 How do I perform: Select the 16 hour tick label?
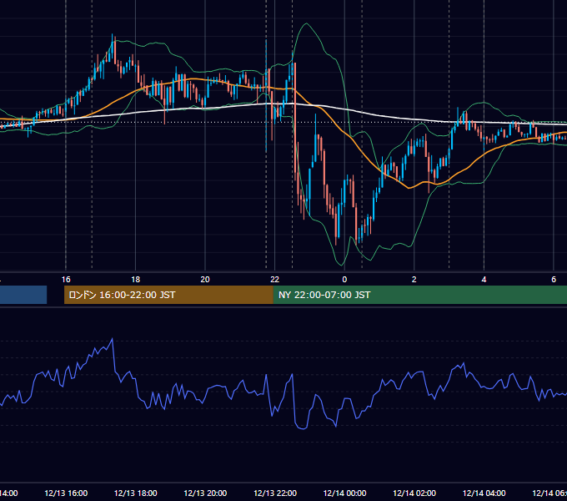tap(66, 280)
